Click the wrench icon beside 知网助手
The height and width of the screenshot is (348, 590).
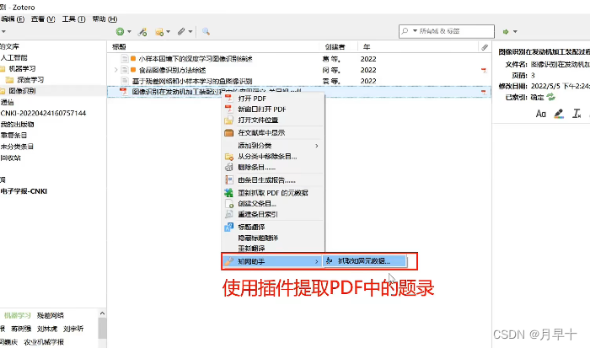tap(228, 261)
